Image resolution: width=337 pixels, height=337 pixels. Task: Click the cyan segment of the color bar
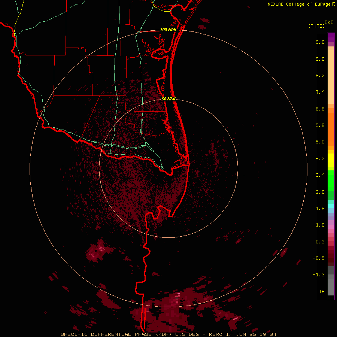pos(331,206)
